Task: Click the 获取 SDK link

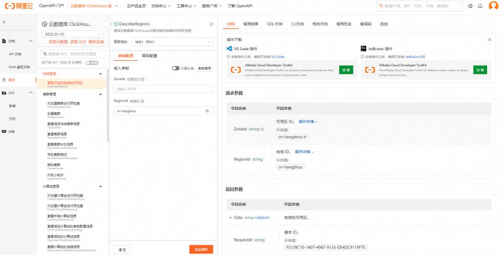Action: click(78, 42)
